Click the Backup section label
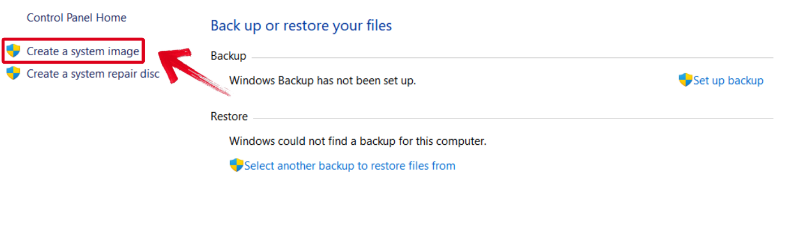This screenshot has width=803, height=235. (x=228, y=56)
